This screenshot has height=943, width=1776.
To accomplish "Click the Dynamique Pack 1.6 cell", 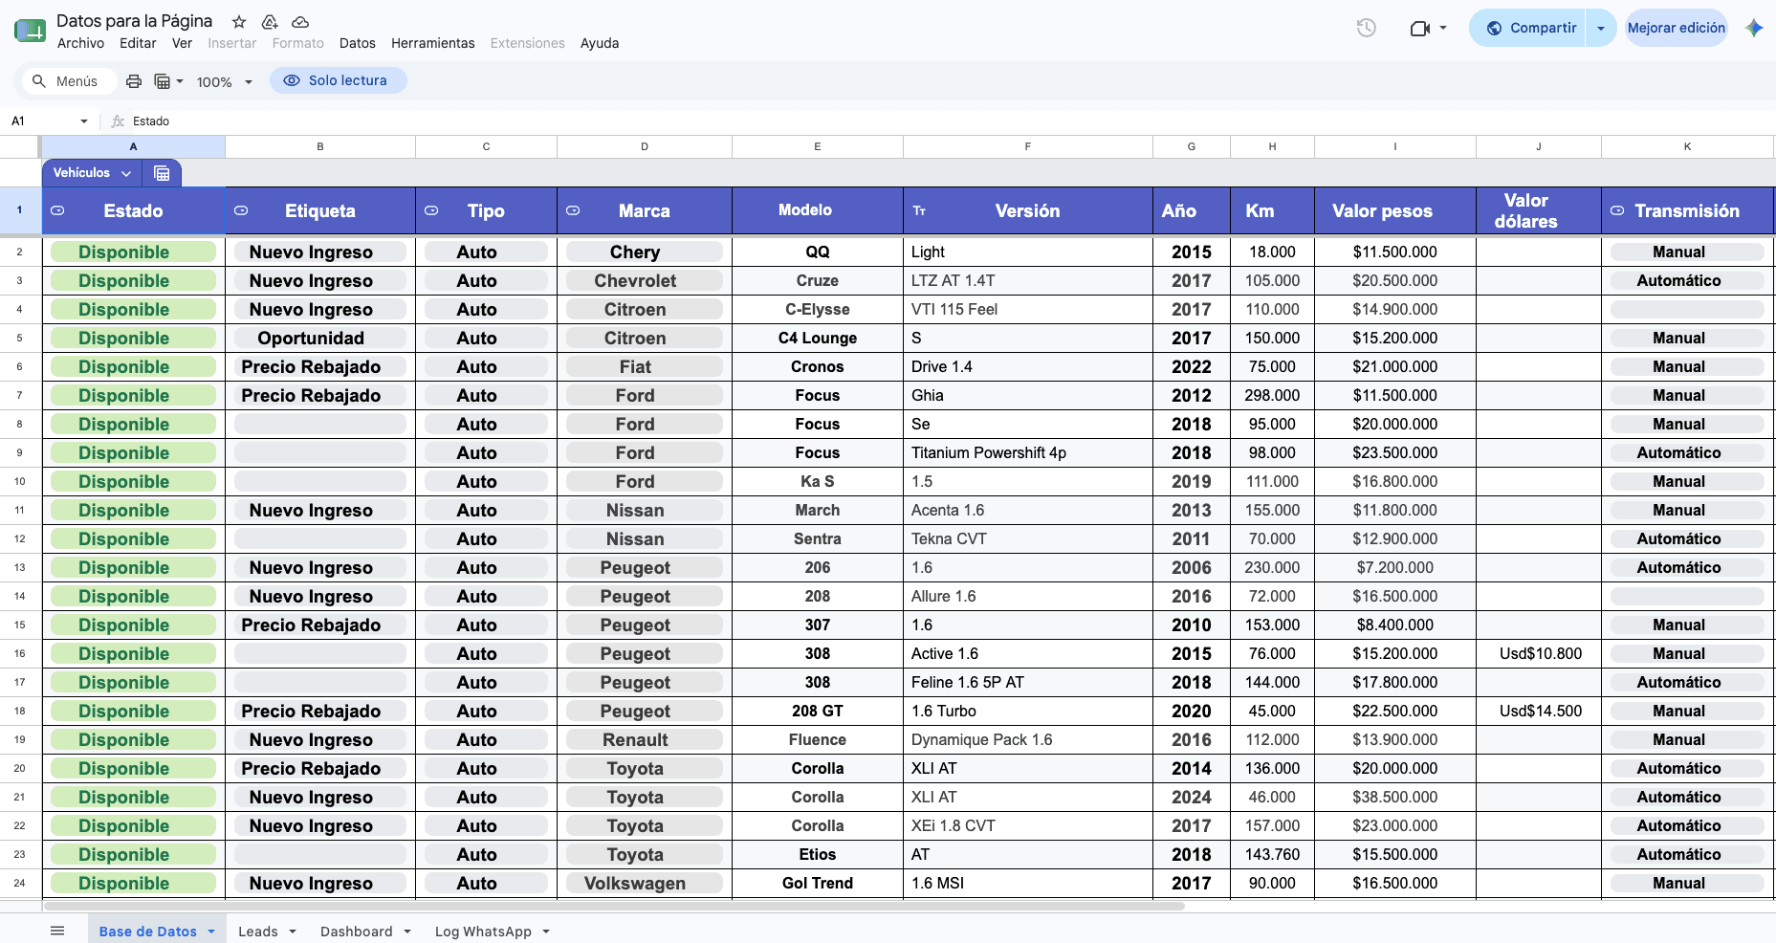I will tap(1028, 739).
